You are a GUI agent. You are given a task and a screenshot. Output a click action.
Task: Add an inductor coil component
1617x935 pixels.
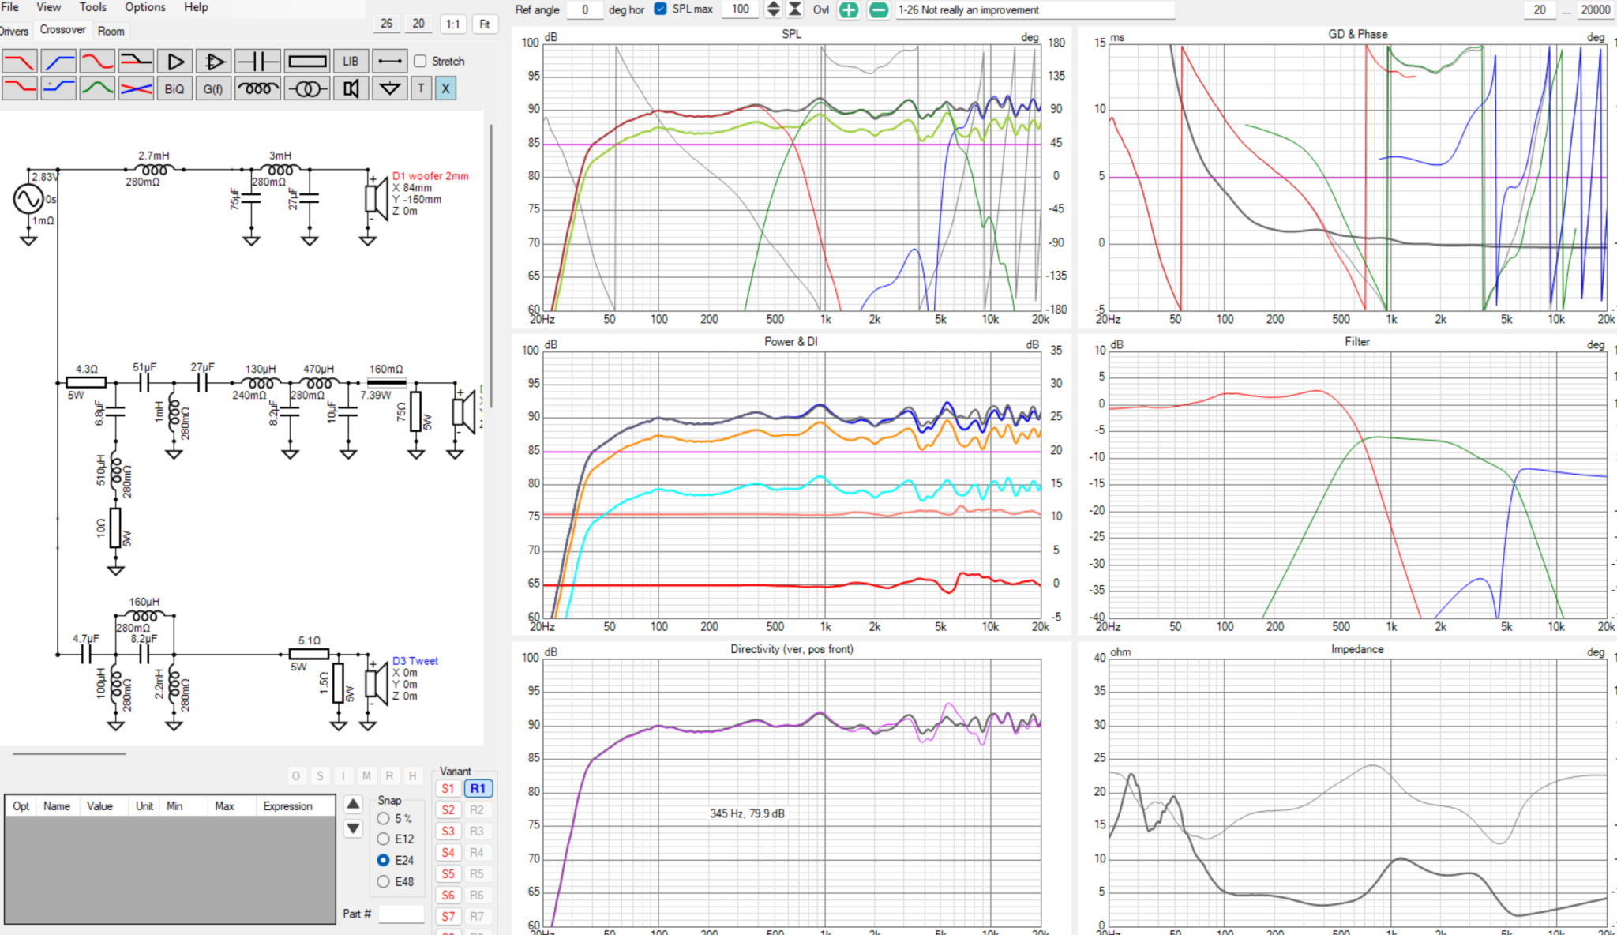click(x=257, y=88)
